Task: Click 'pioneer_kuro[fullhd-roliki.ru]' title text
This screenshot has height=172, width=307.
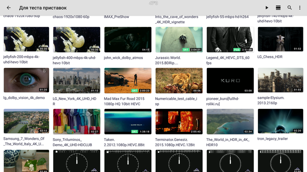Action: tap(223, 101)
